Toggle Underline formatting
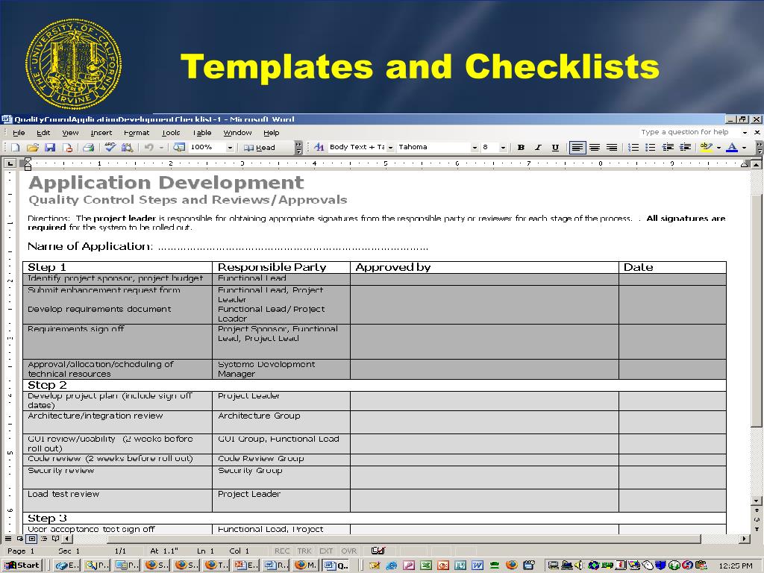Viewport: 764px width, 573px height. tap(555, 147)
